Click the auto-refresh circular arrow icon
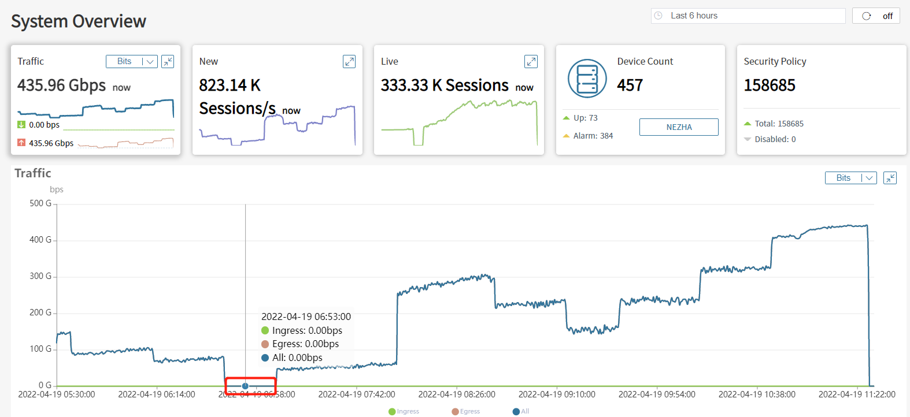The height and width of the screenshot is (417, 910). click(866, 16)
